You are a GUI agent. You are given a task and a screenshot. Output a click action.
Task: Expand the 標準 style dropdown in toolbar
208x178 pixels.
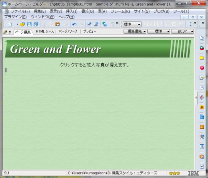tap(132, 24)
